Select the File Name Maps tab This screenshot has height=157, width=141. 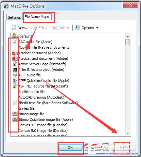point(37,17)
